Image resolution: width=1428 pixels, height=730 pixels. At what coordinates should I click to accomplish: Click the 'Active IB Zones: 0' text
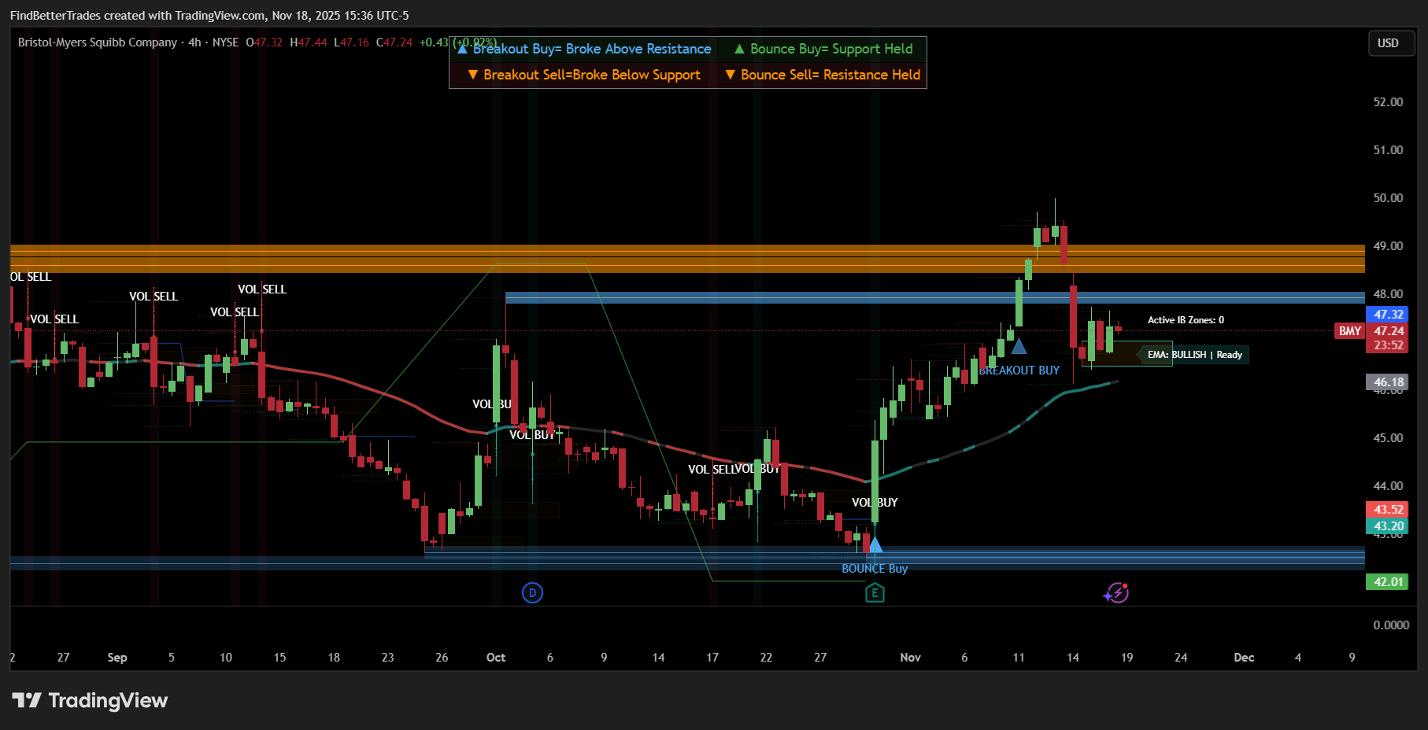pos(1186,320)
